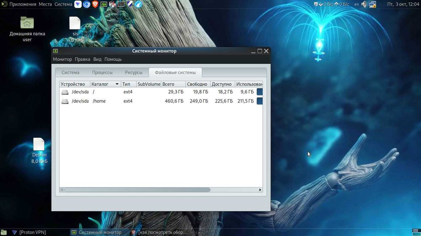Click the 249,0 ГБ free space cell
Image resolution: width=421 pixels, height=236 pixels.
coord(199,101)
